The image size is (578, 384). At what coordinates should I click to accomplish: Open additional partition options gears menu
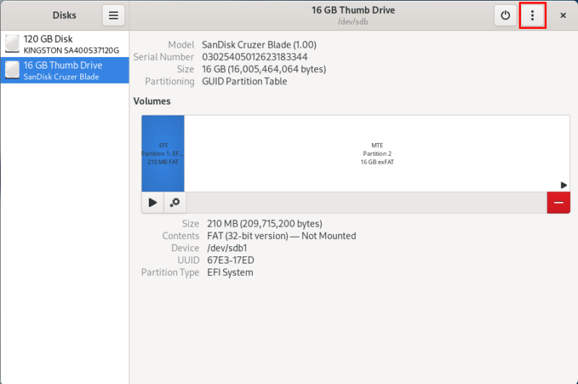coord(175,203)
